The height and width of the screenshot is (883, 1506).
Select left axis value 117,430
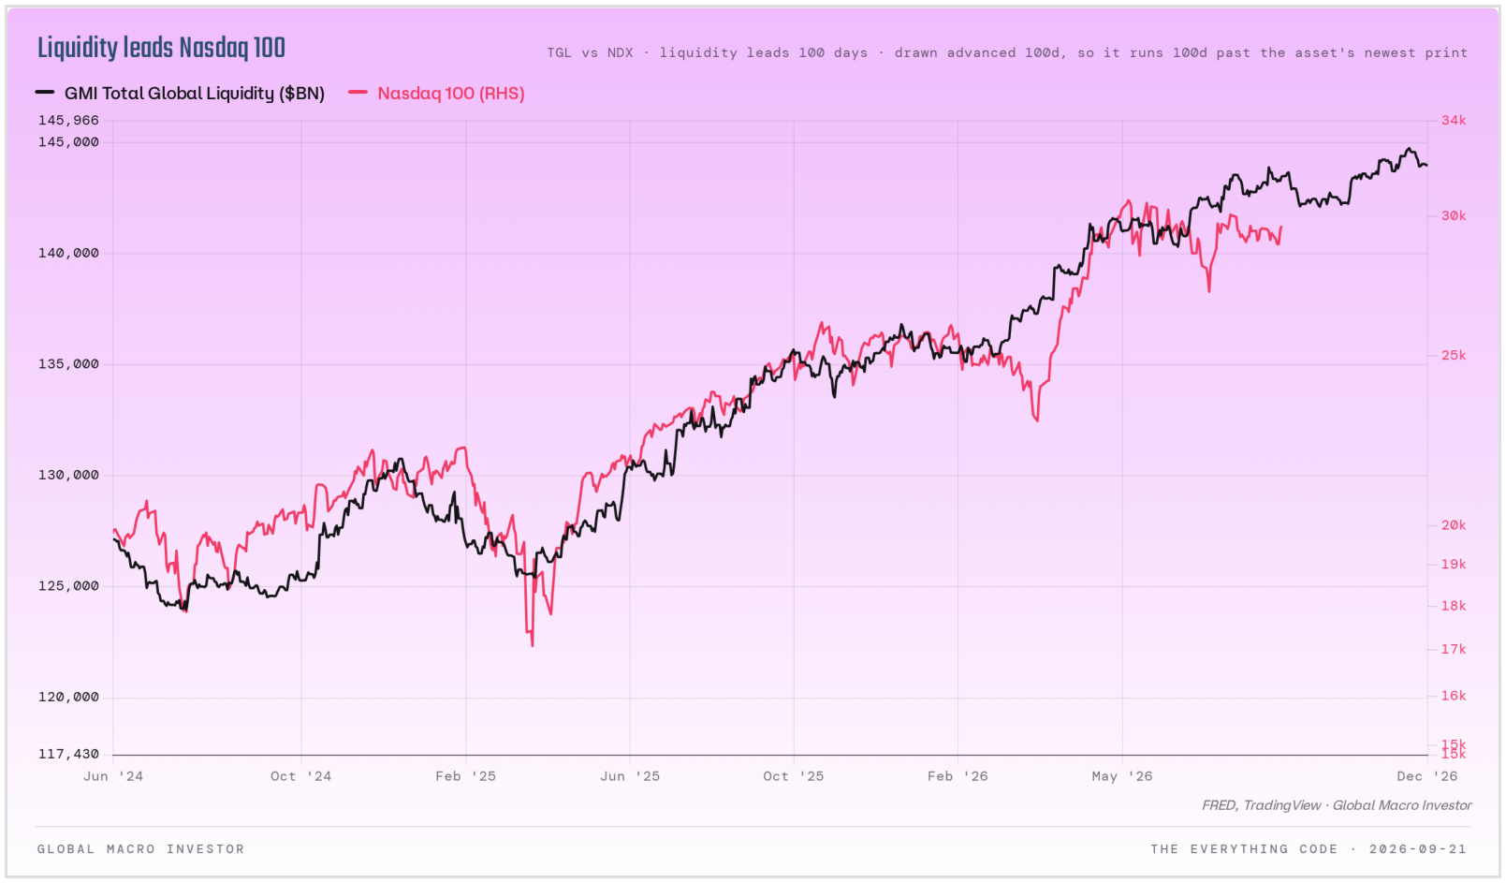[68, 754]
